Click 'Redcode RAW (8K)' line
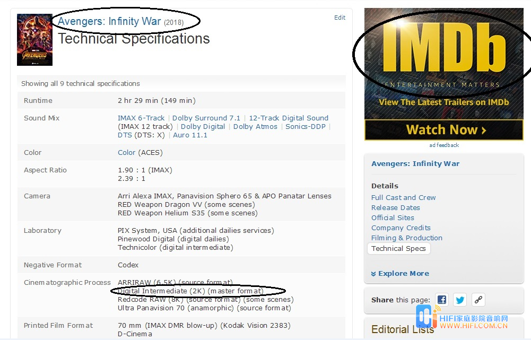 pyautogui.click(x=206, y=300)
